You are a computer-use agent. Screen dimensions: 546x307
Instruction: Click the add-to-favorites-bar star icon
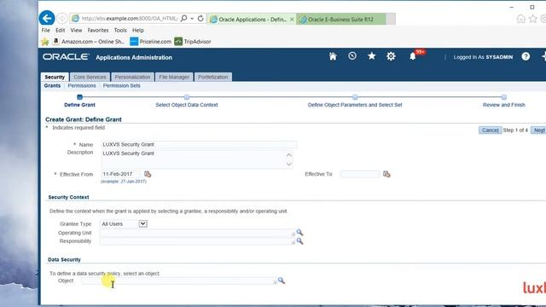(45, 42)
